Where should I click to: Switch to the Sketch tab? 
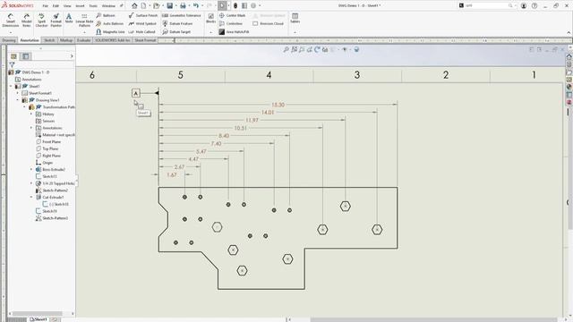49,40
